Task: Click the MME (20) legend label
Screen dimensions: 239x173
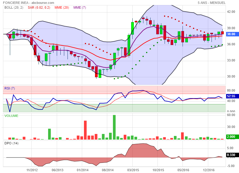Action: (x=62, y=7)
